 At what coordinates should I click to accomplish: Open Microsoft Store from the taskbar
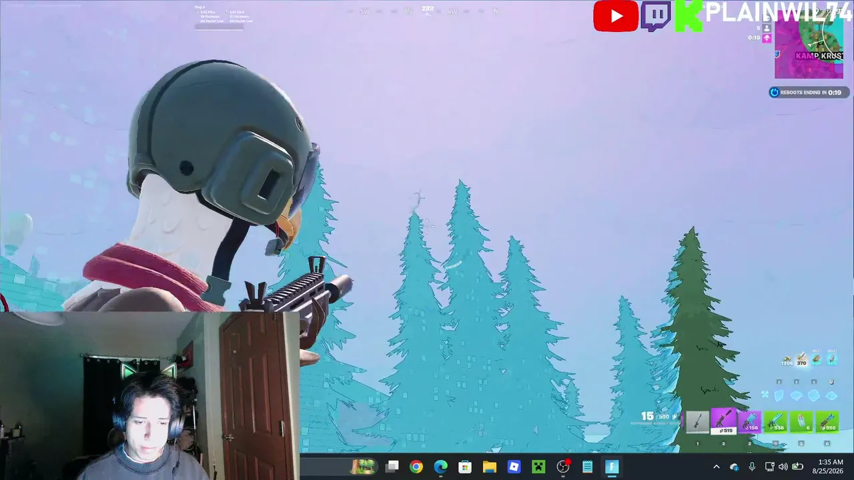[465, 467]
